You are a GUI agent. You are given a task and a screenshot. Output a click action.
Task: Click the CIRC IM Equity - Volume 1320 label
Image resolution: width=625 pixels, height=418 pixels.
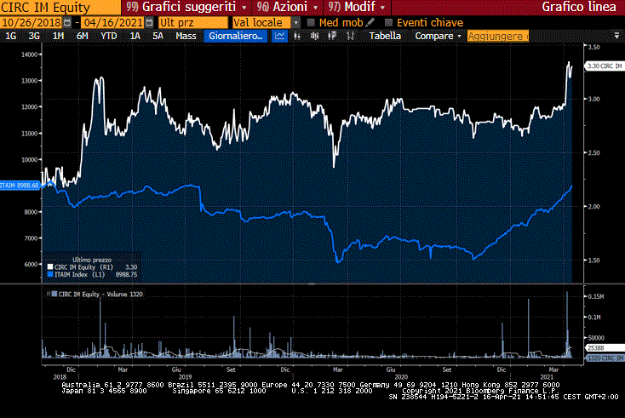100,294
